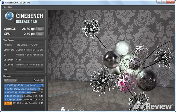
Task: Click the Cinebench globe logo icon
Action: click(9, 16)
